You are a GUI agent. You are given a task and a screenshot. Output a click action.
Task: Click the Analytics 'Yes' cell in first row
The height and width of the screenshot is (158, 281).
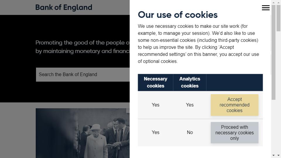click(190, 105)
